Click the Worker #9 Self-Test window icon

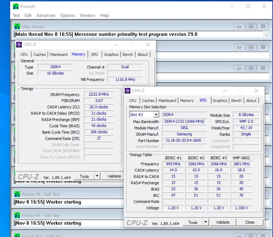click(x=17, y=215)
